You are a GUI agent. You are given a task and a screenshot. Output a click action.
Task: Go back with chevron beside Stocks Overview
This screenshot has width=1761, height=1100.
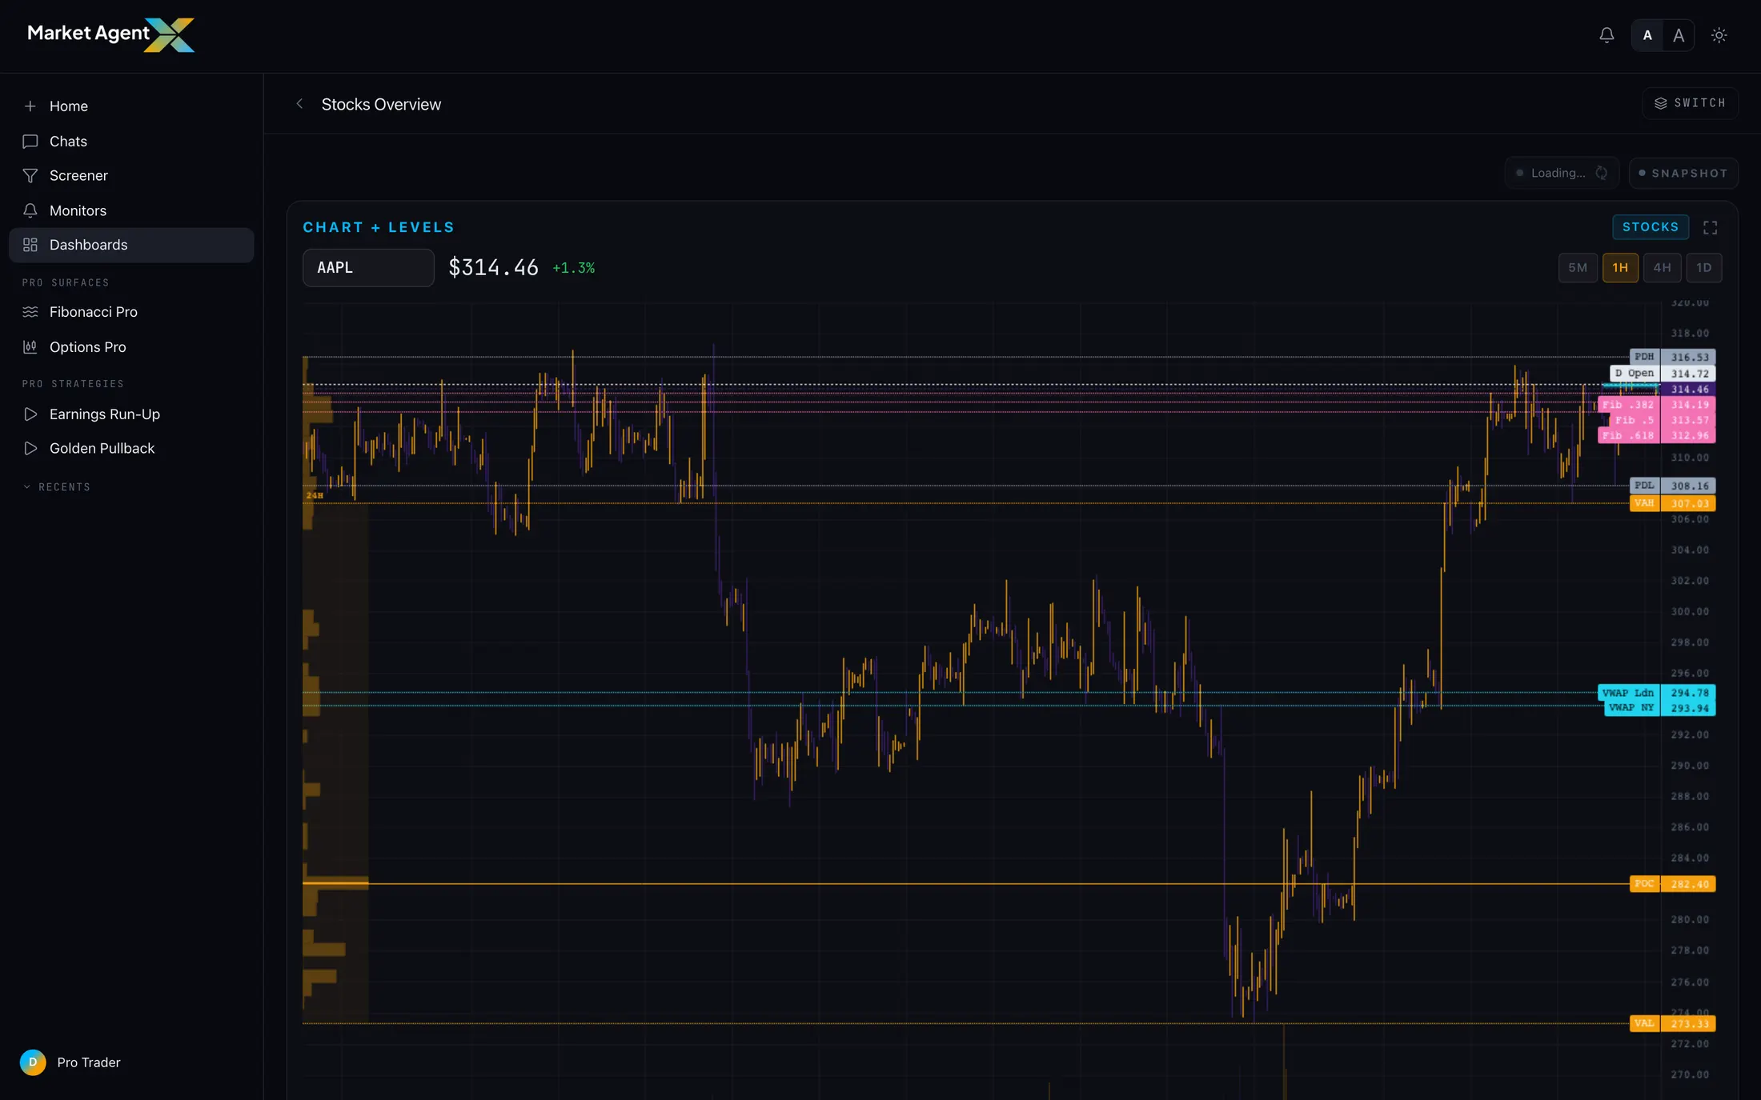[299, 104]
